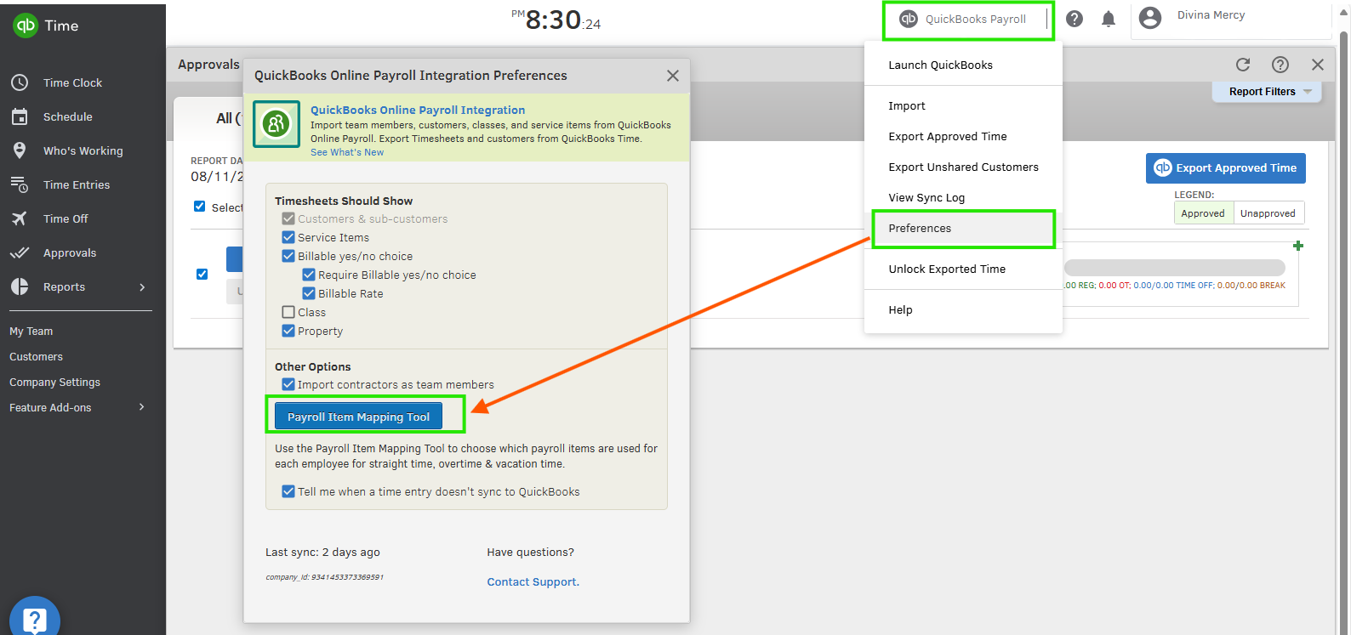
Task: Expand the Feature Add-ons submenu
Action: (142, 407)
